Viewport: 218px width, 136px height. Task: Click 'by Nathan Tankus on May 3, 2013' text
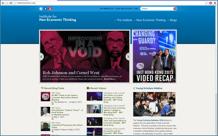(x=65, y=130)
